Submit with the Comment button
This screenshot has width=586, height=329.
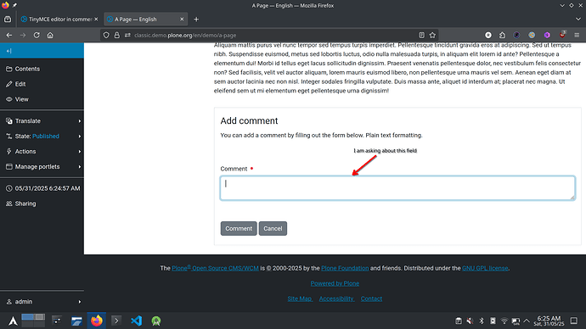[x=239, y=228]
